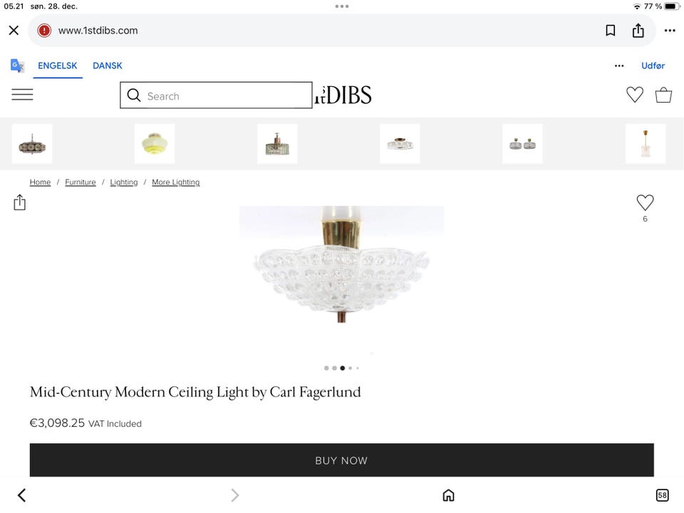Tap Udfør to dismiss translate bar
The width and height of the screenshot is (684, 513).
point(653,66)
